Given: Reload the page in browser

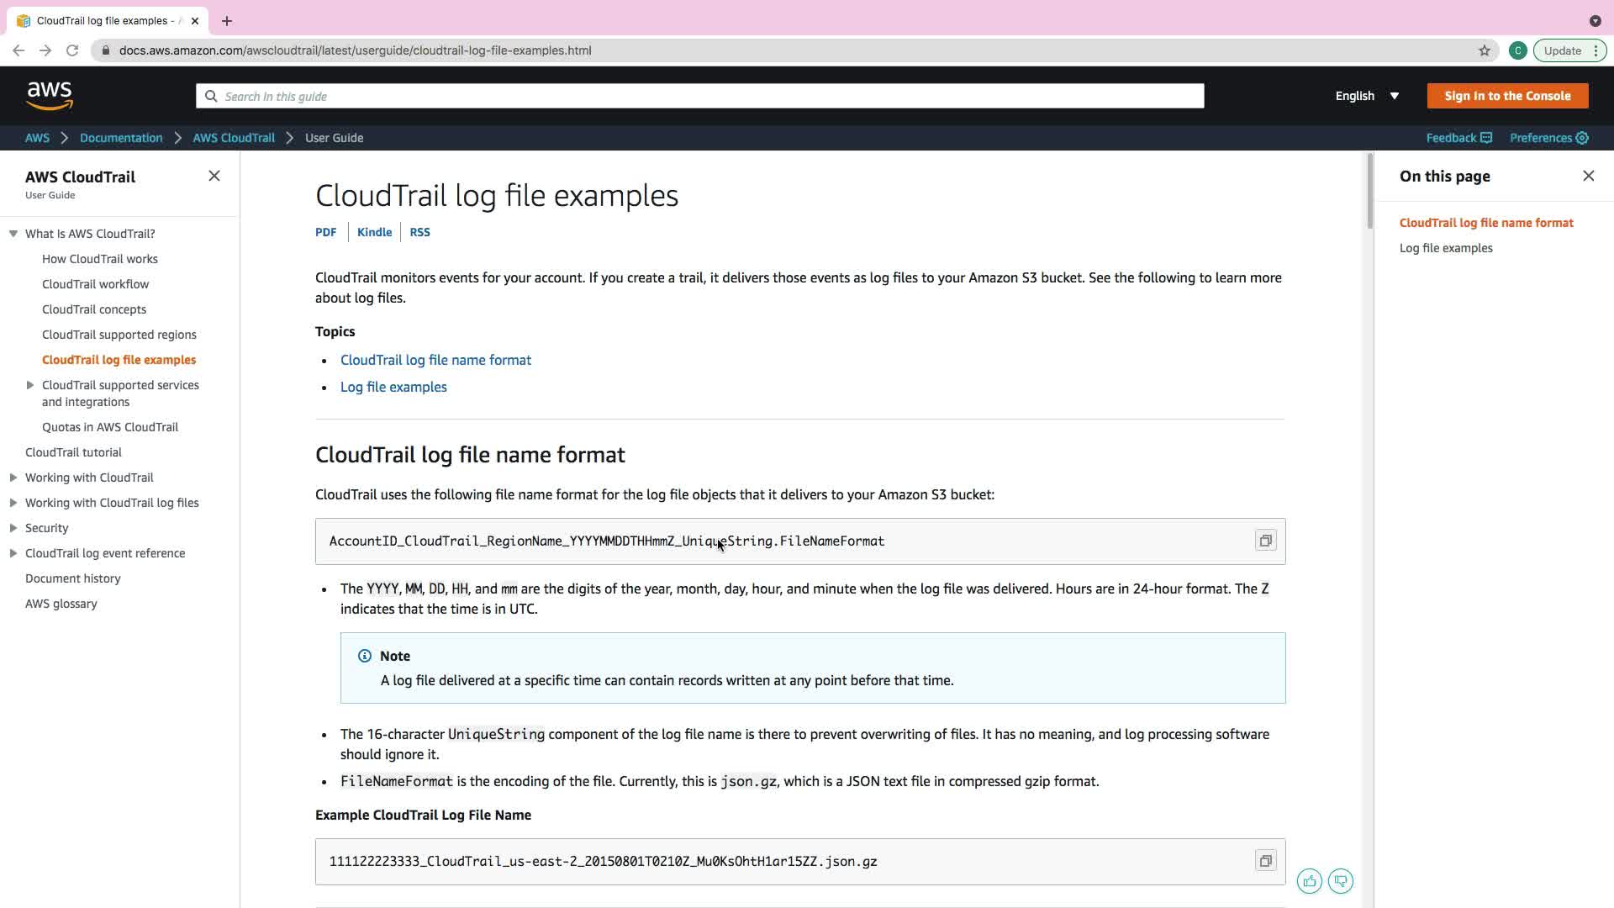Looking at the screenshot, I should point(72,50).
